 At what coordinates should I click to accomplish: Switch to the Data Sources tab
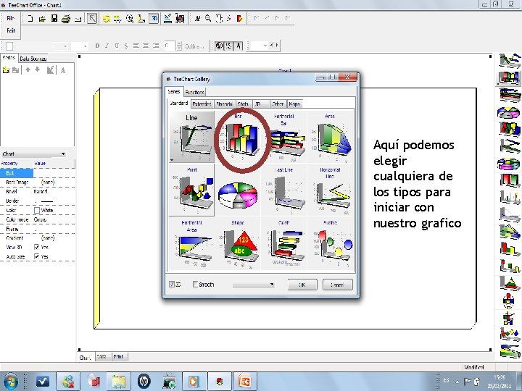[33, 59]
